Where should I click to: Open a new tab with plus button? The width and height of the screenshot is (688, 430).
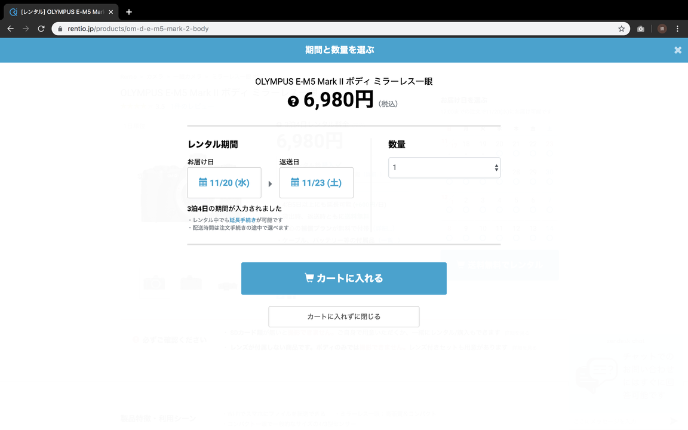128,12
